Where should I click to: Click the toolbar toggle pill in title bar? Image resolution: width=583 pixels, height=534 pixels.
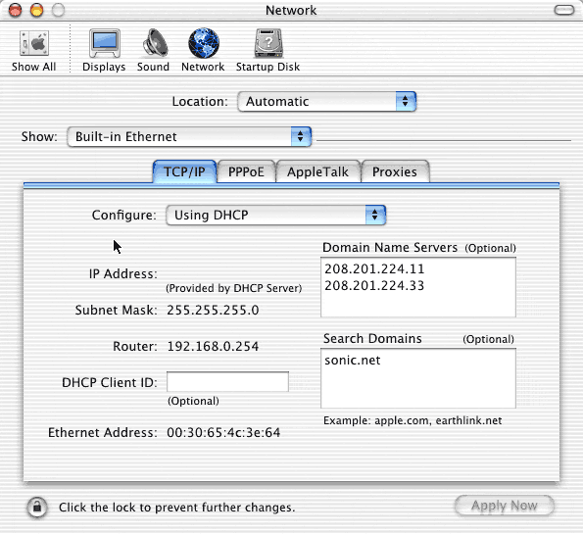pos(564,10)
